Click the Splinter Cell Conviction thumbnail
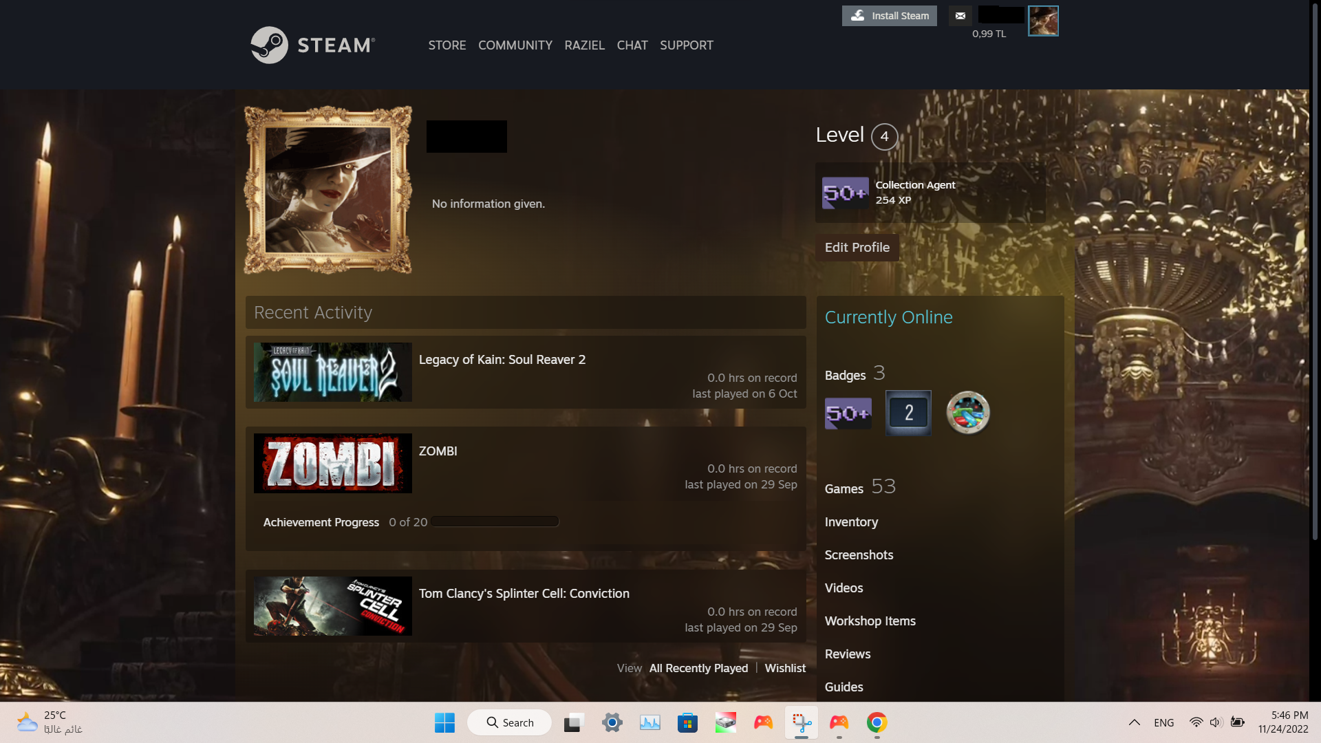The height and width of the screenshot is (743, 1321). [x=333, y=606]
